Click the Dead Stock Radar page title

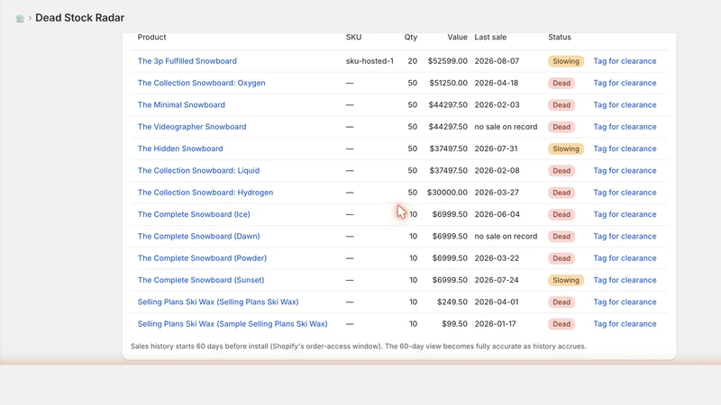click(80, 18)
